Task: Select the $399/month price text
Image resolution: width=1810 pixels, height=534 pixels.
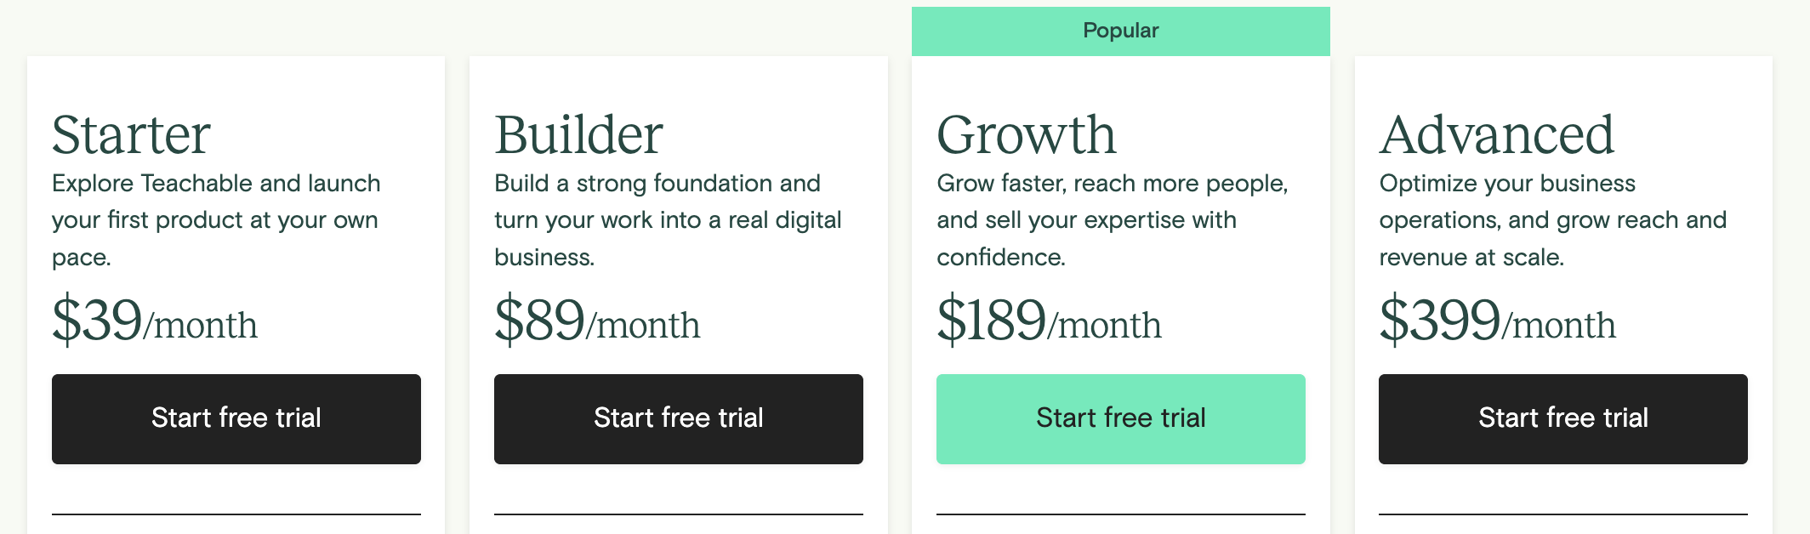Action: (x=1497, y=321)
